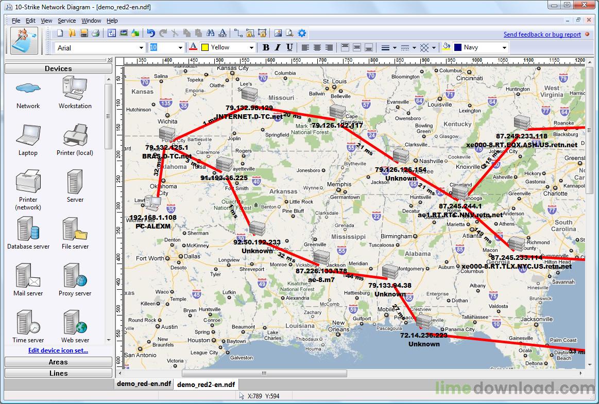This screenshot has height=404, width=599.
Task: Open settings with the blue gear icon
Action: click(302, 33)
